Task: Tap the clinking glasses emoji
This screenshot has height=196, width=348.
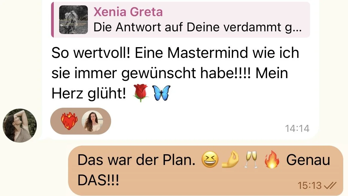Action: pos(251,159)
